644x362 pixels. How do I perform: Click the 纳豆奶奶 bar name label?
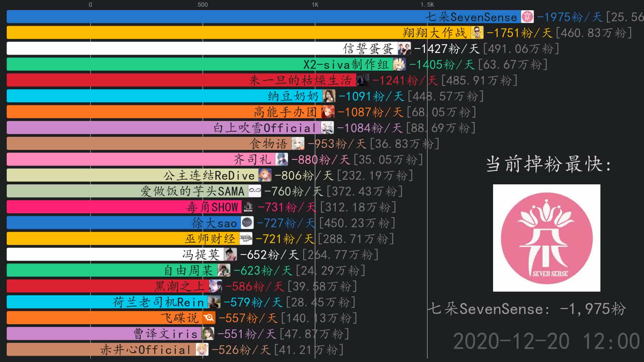click(x=293, y=97)
